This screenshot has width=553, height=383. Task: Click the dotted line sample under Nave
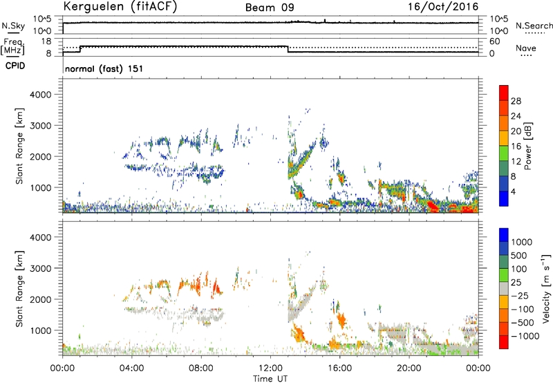click(526, 55)
